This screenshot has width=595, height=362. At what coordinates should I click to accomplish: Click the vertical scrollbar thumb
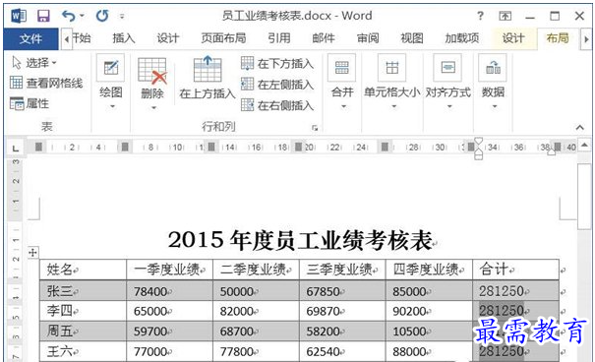pos(584,197)
